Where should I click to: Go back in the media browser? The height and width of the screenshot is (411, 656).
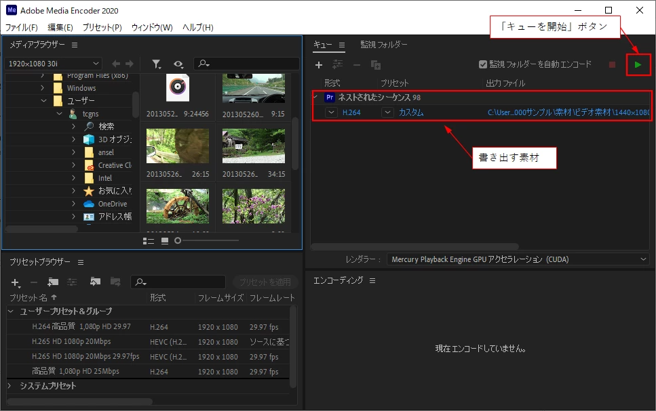pos(116,64)
